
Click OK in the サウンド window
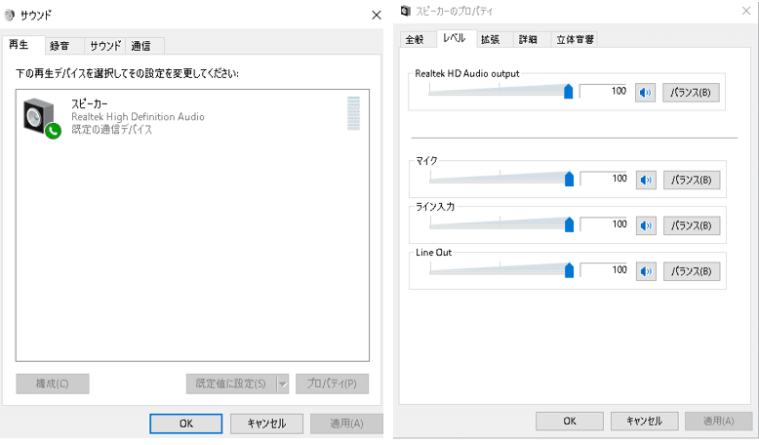186,424
